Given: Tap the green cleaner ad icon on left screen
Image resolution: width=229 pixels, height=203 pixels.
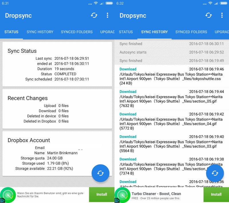Looking at the screenshot, I should point(8,195).
